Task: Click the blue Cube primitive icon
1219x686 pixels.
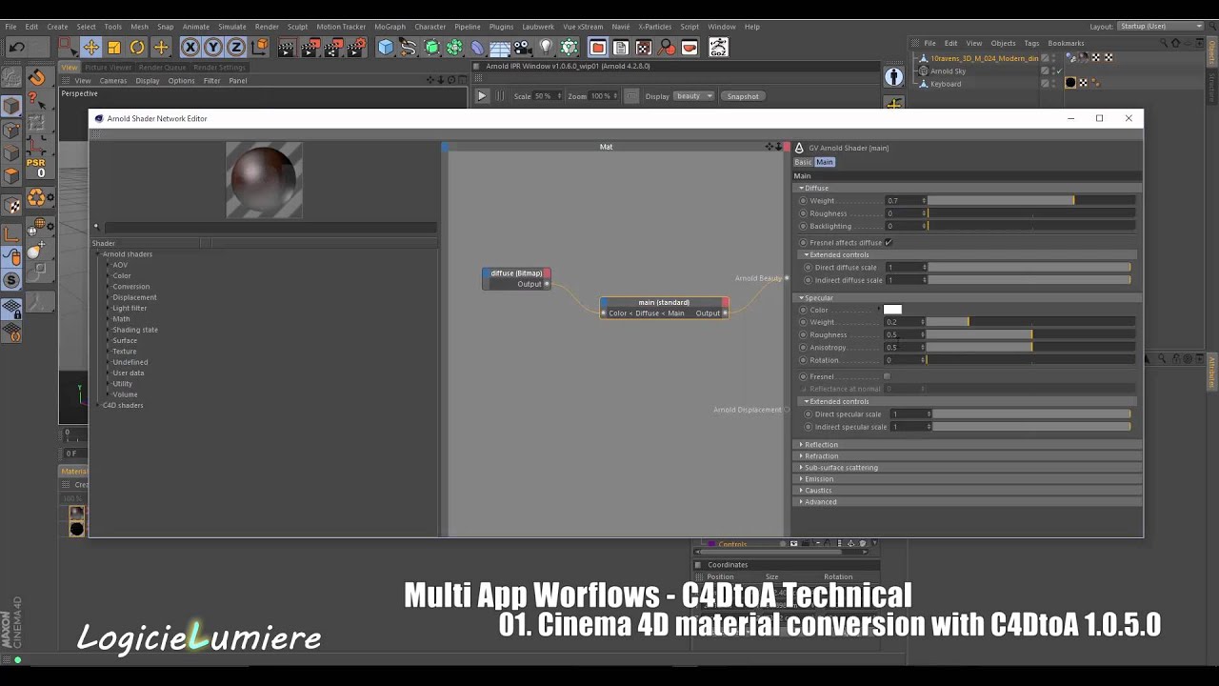Action: click(386, 47)
